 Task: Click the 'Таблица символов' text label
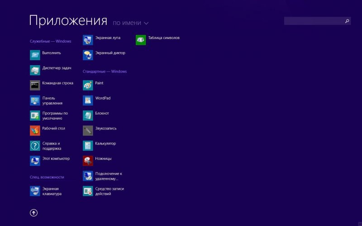tap(164, 38)
